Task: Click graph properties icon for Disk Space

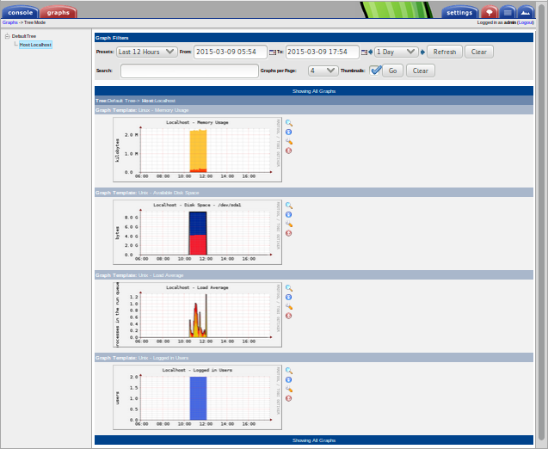Action: [289, 224]
